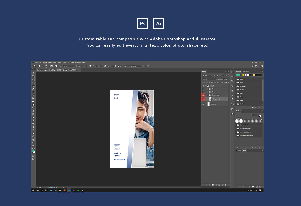301x206 pixels.
Task: Hide the Background layer via eye icon
Action: (x=203, y=104)
